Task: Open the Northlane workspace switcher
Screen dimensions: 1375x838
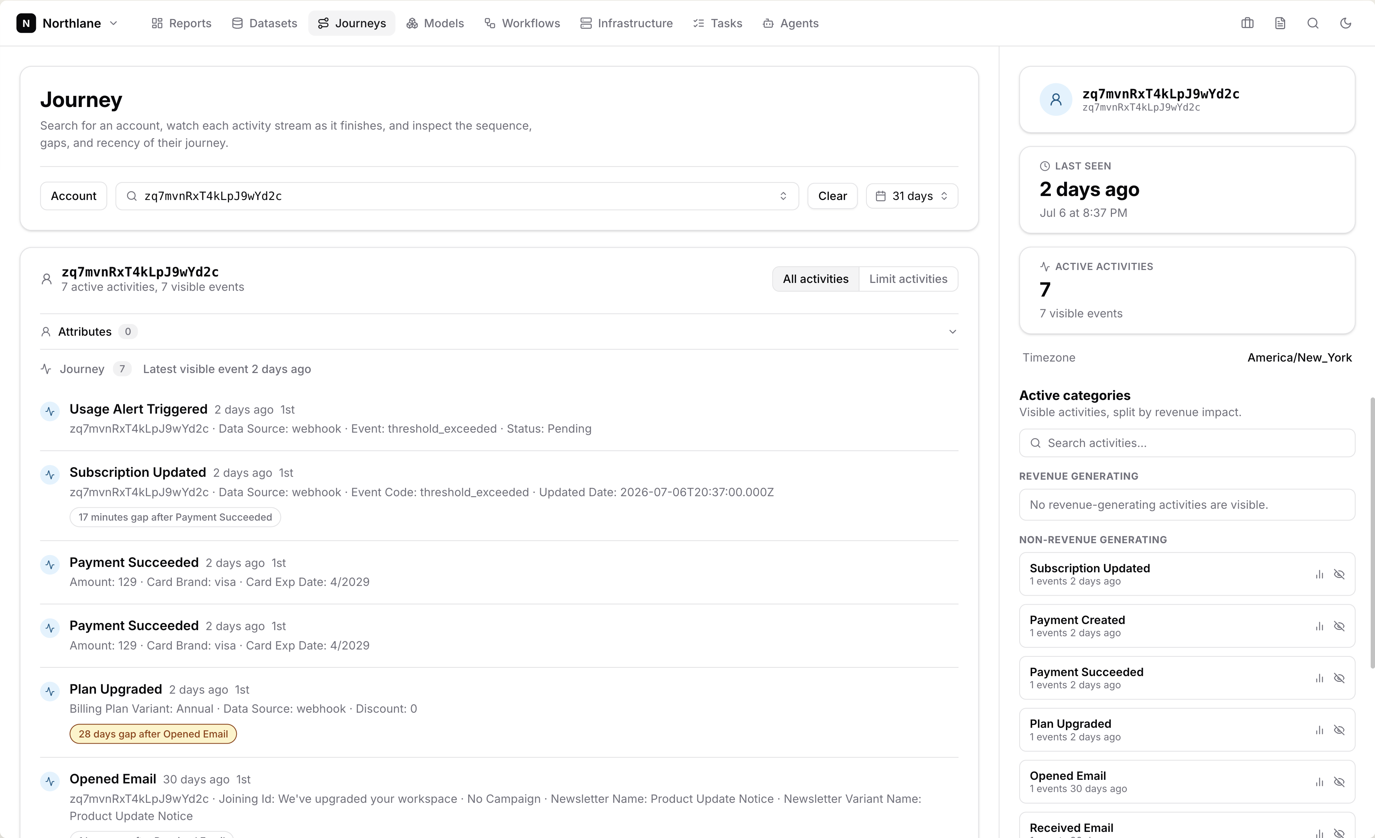Action: pos(68,23)
